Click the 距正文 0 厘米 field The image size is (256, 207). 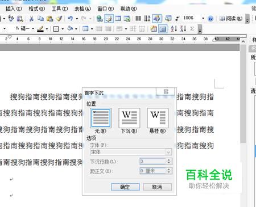pos(153,171)
